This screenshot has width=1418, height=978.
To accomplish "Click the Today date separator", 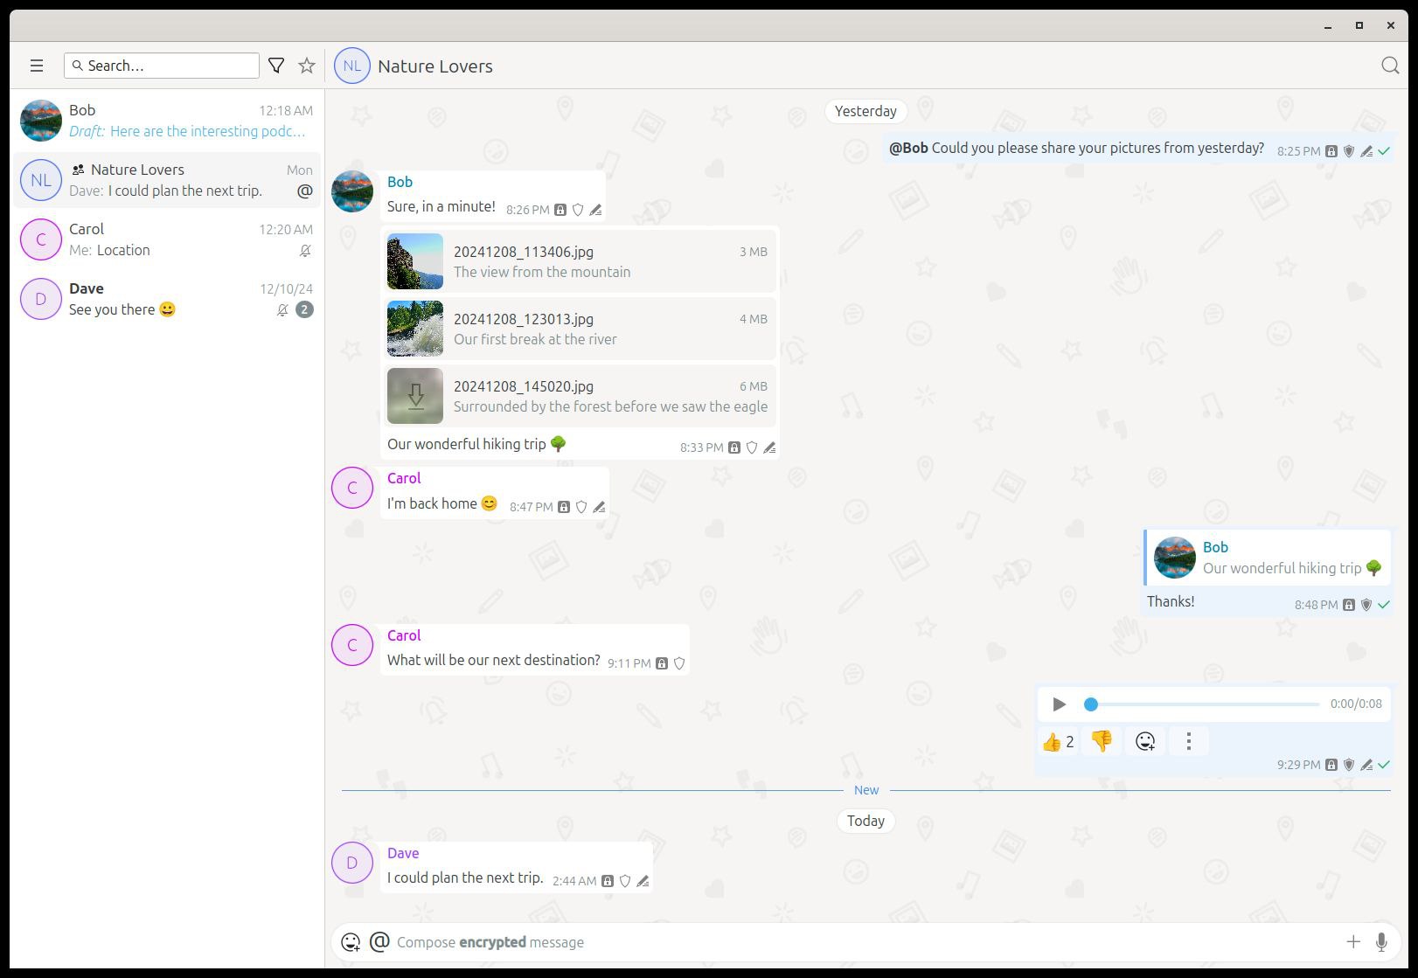I will coord(865,821).
